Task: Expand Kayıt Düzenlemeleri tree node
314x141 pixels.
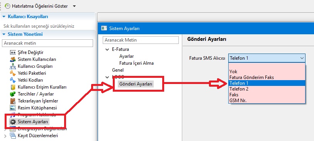Action: point(5,136)
